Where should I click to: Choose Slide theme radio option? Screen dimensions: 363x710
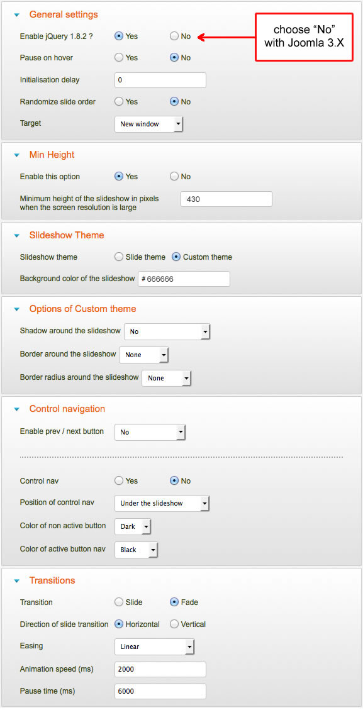(119, 257)
